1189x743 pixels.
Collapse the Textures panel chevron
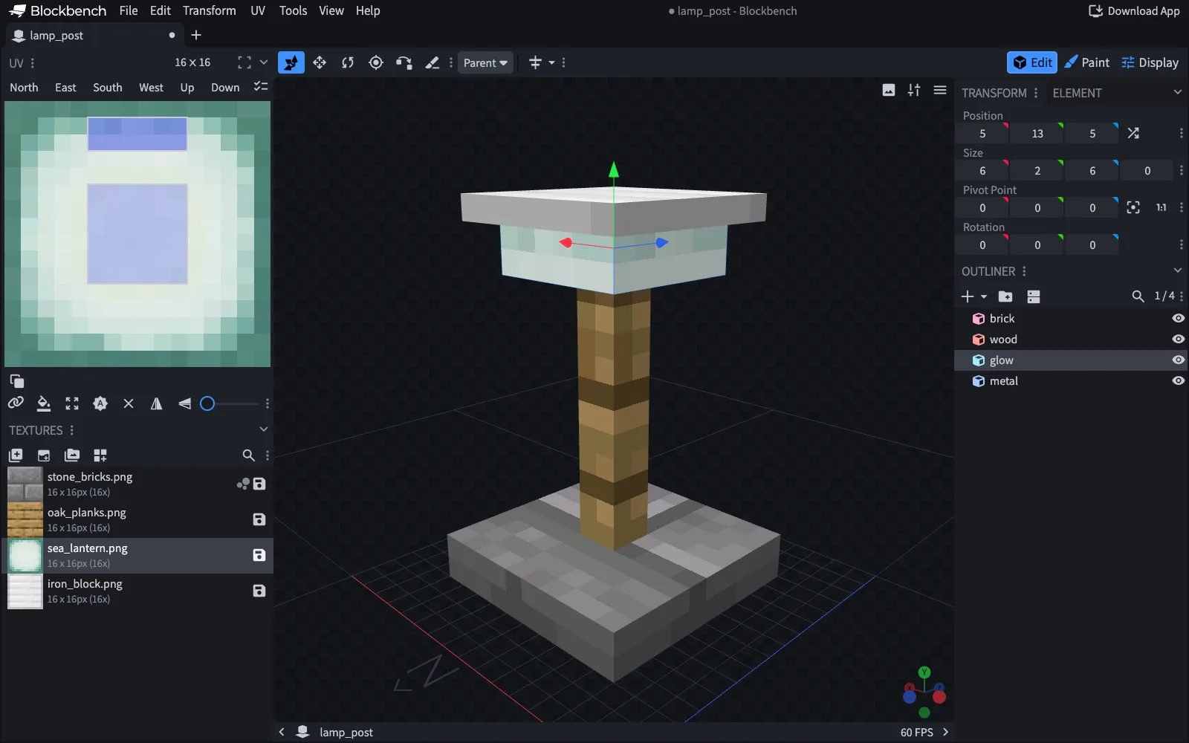263,429
